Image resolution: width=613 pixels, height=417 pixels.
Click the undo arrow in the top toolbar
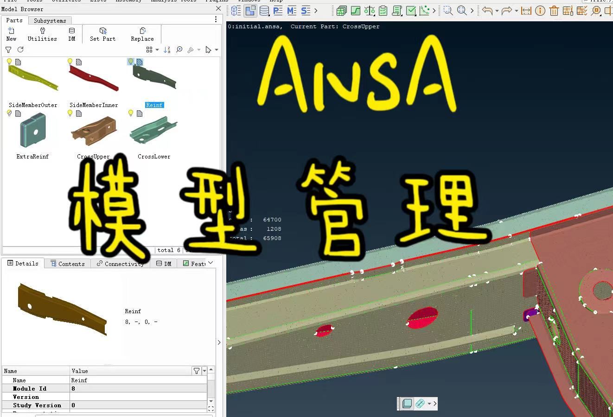pyautogui.click(x=487, y=11)
